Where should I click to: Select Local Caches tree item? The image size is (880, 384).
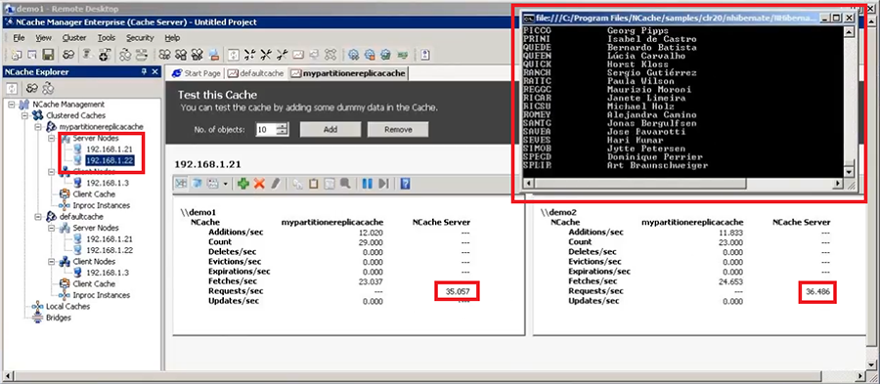click(x=67, y=306)
